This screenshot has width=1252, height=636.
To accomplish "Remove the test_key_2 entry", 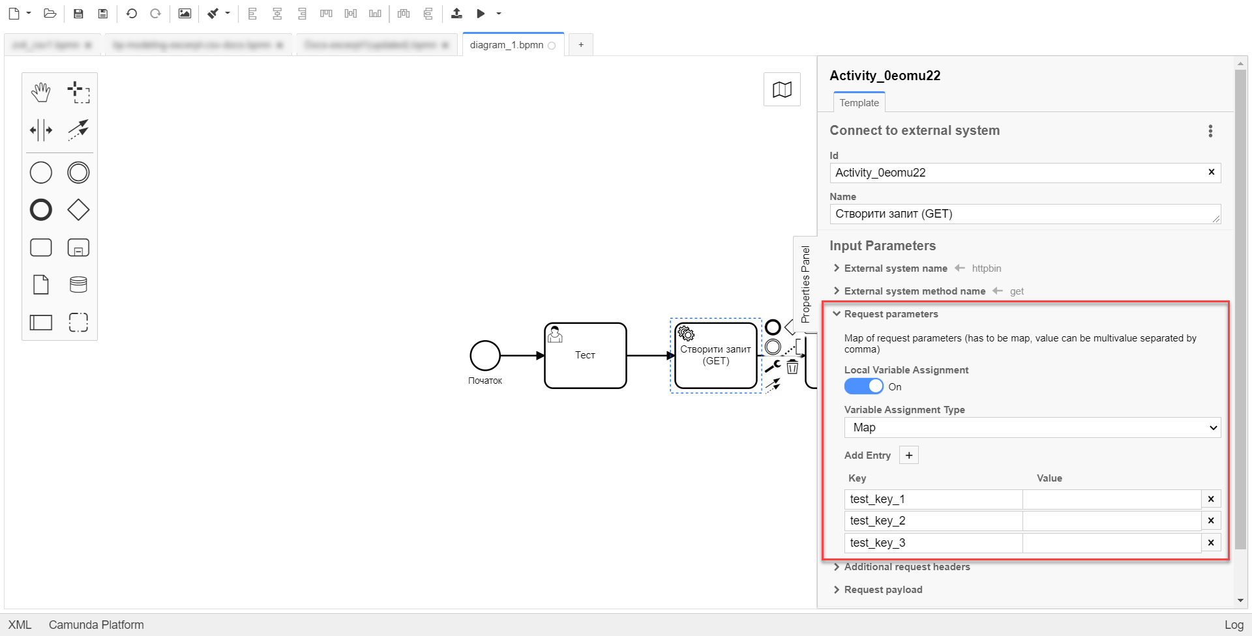I will coord(1211,521).
